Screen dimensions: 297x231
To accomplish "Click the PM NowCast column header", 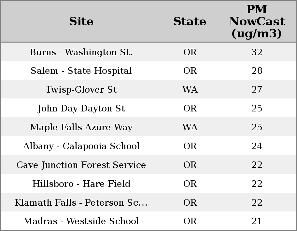I will click(x=257, y=21).
